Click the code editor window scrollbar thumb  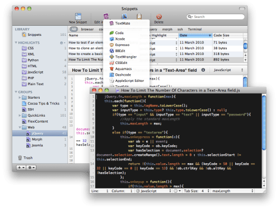point(264,123)
